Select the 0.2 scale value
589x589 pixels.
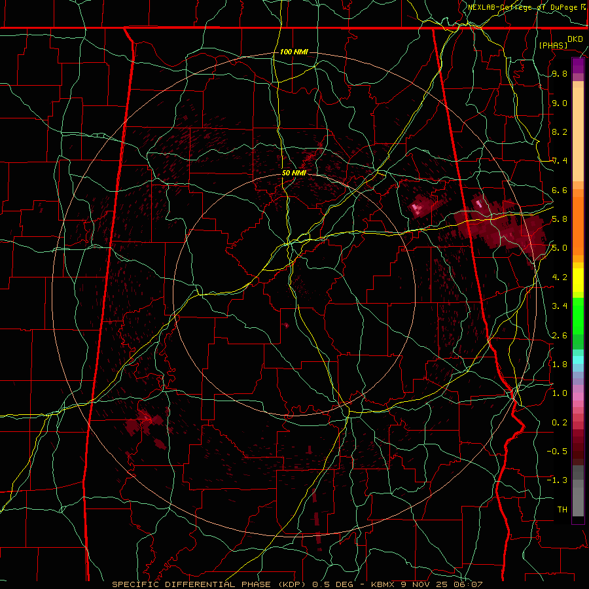tap(560, 423)
